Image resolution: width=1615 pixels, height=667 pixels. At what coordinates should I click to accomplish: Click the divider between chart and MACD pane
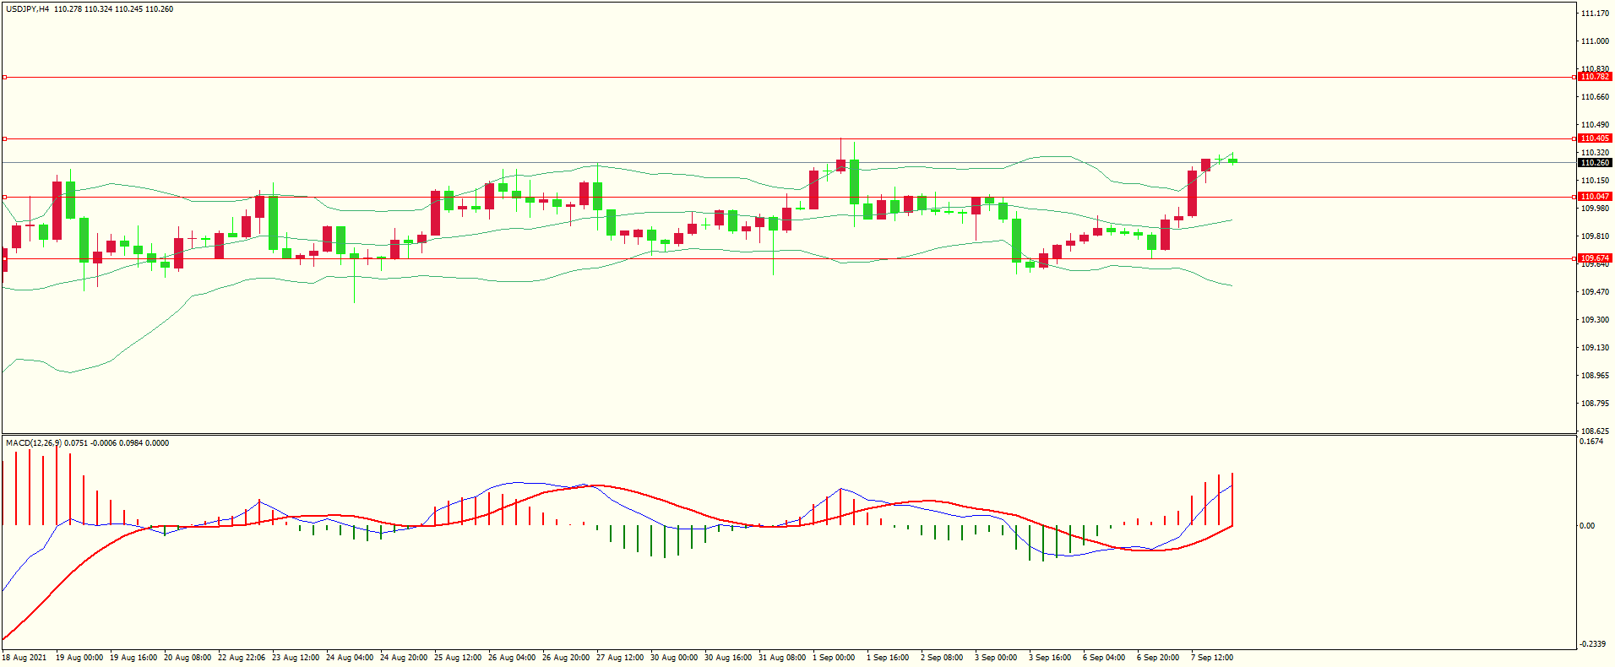tap(789, 435)
